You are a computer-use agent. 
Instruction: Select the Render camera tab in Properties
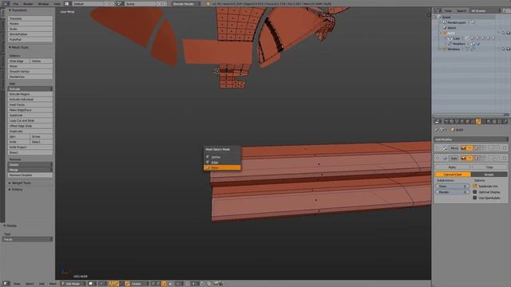[x=447, y=121]
